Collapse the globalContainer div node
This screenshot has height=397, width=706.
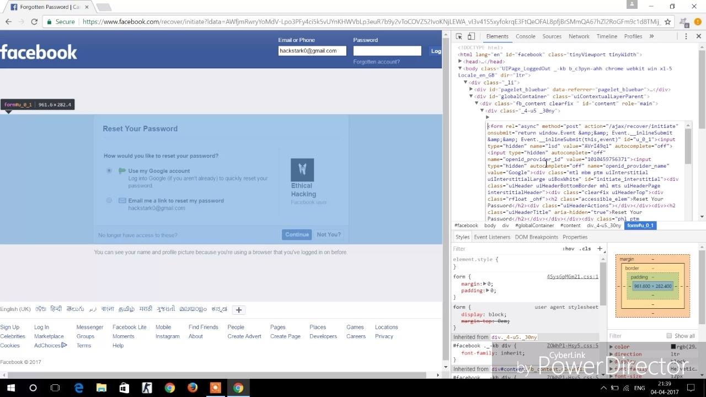click(x=471, y=96)
